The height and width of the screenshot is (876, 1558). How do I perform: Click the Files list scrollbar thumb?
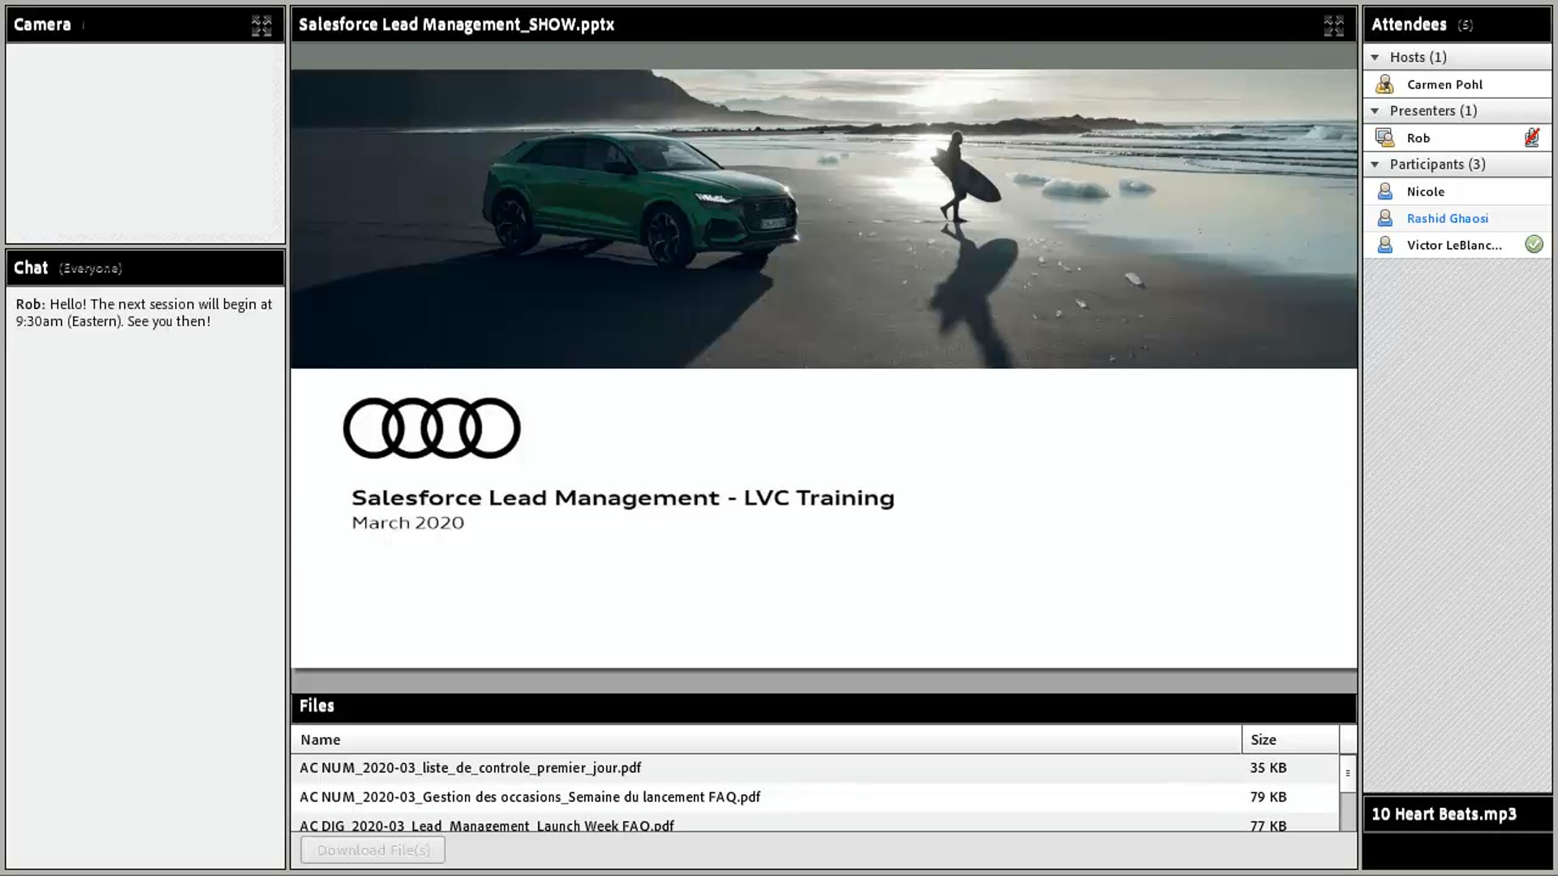click(x=1348, y=773)
